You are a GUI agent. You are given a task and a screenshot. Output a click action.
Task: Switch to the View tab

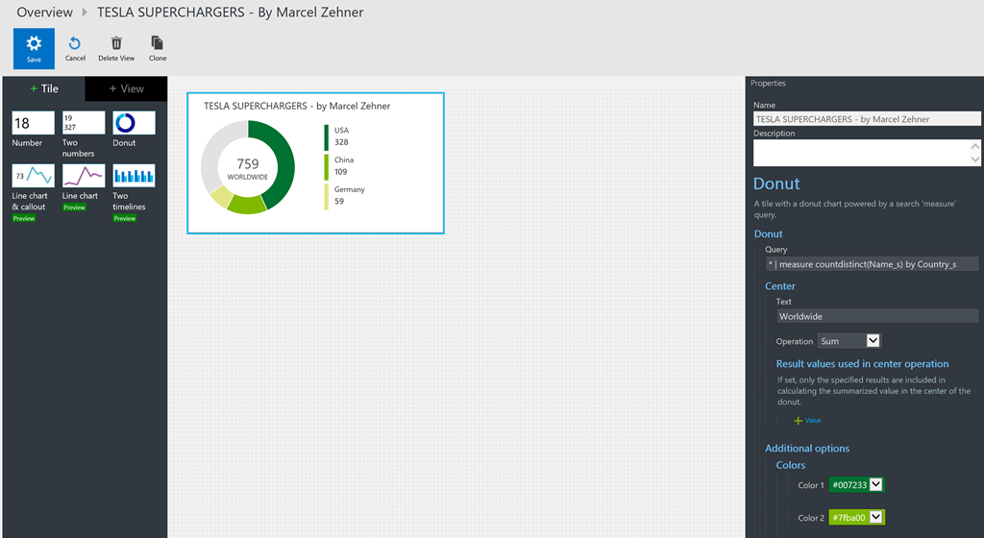[126, 88]
